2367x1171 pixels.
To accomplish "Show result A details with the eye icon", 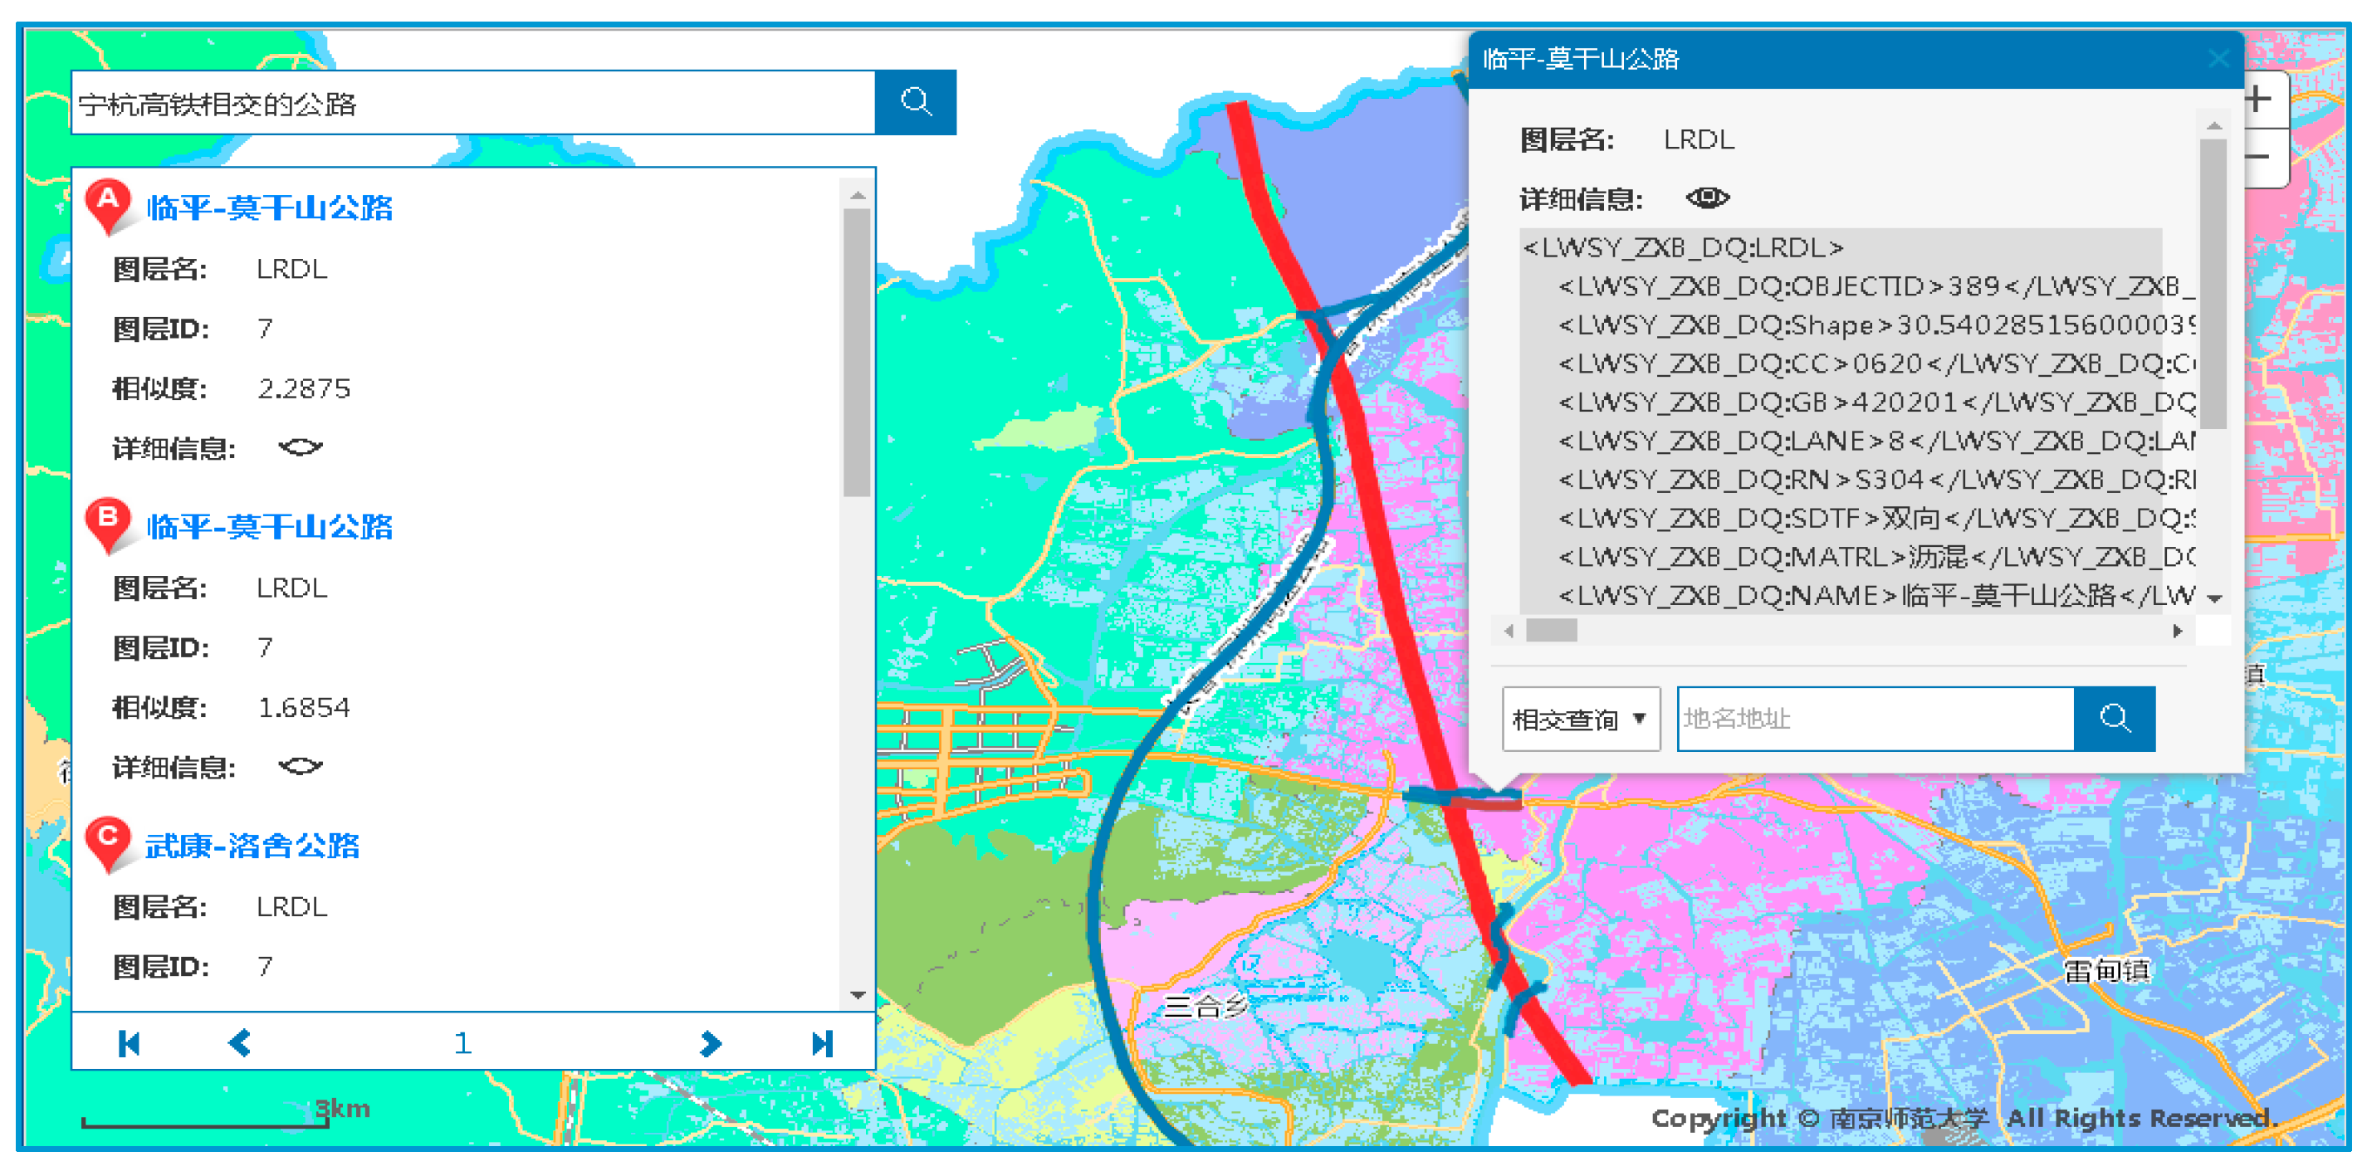I will pyautogui.click(x=301, y=447).
